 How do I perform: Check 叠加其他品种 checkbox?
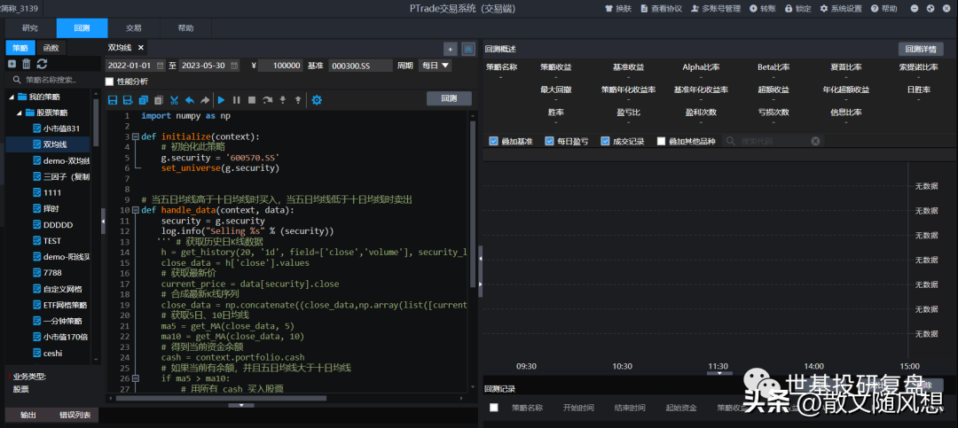tap(661, 141)
